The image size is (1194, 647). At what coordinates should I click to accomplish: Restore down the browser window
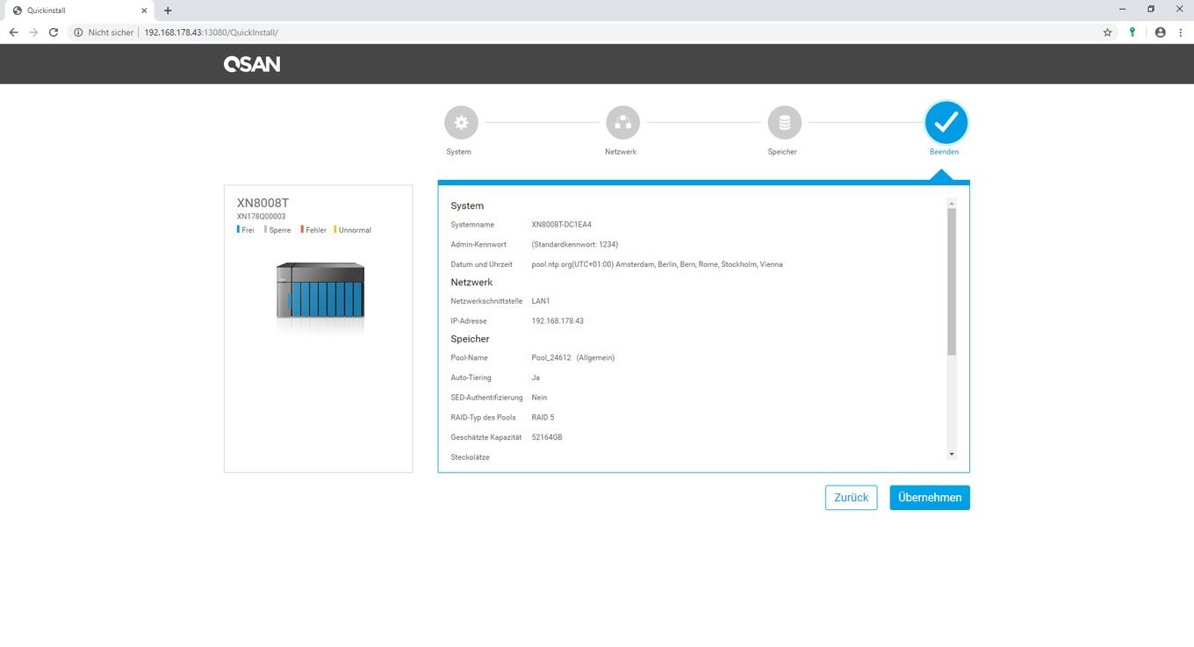pos(1151,9)
